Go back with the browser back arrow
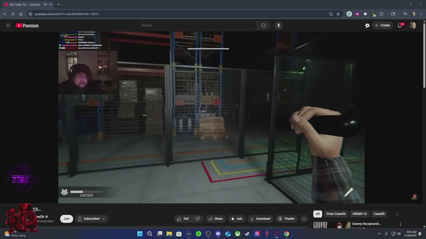The height and width of the screenshot is (239, 426). click(x=5, y=14)
